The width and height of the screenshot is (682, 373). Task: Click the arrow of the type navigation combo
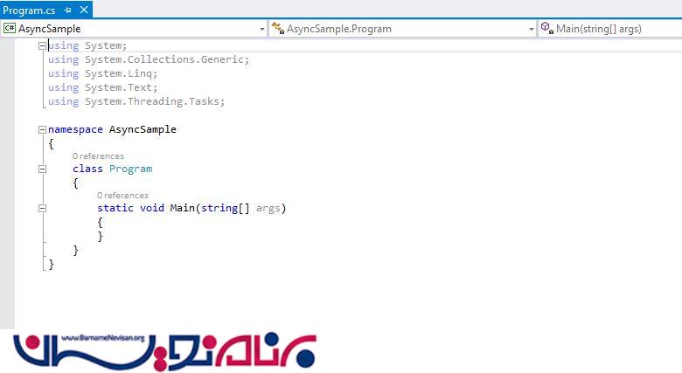531,29
